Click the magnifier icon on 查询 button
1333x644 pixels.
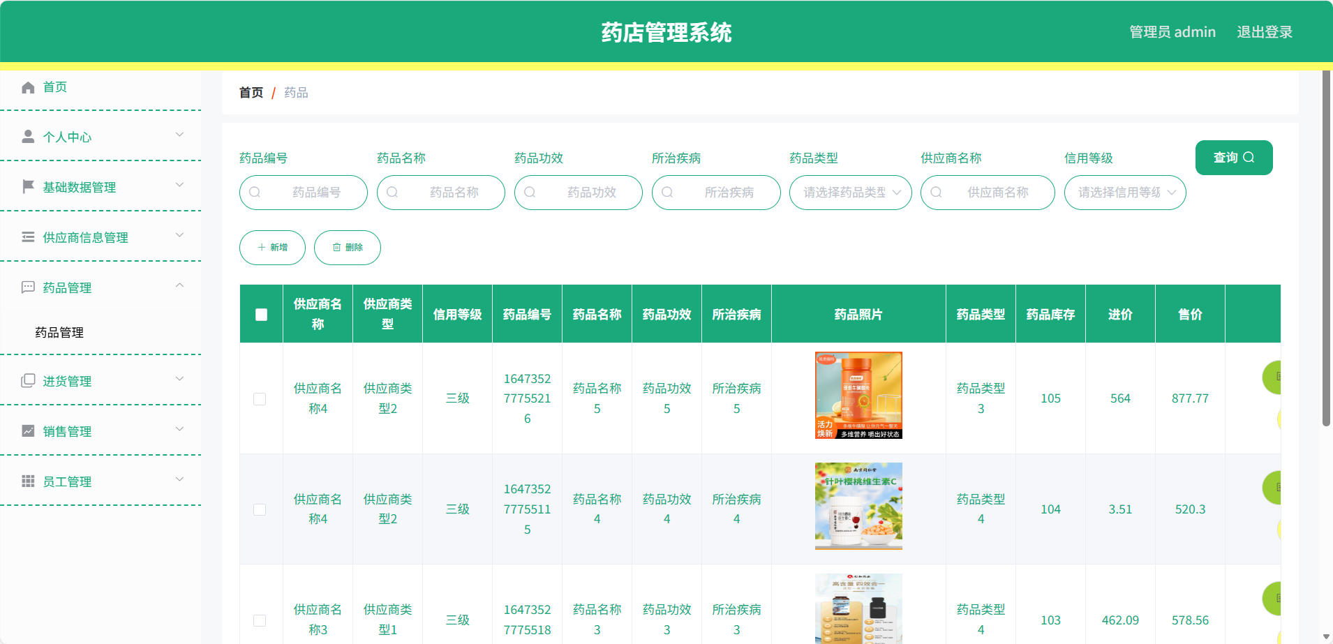[1249, 158]
